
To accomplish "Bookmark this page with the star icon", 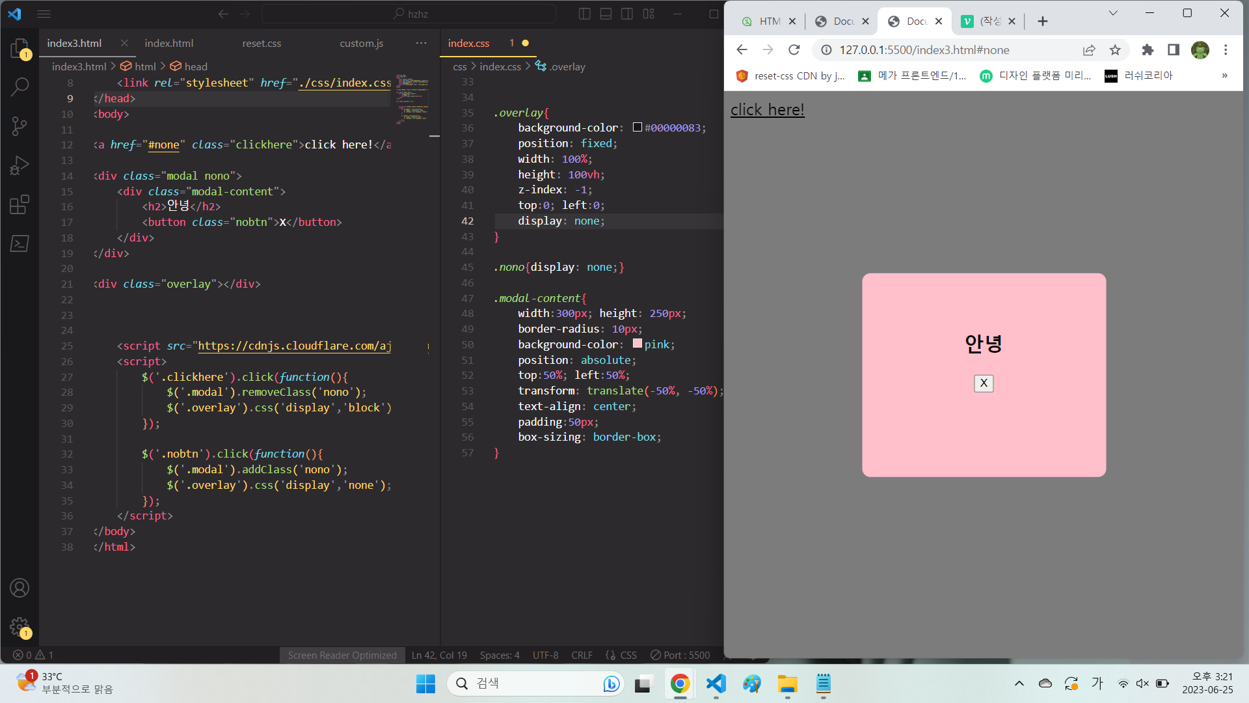I will coord(1115,50).
